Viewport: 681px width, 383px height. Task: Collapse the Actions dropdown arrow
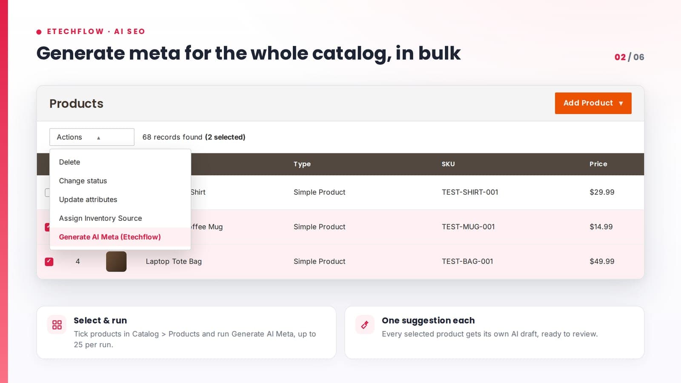click(x=98, y=137)
